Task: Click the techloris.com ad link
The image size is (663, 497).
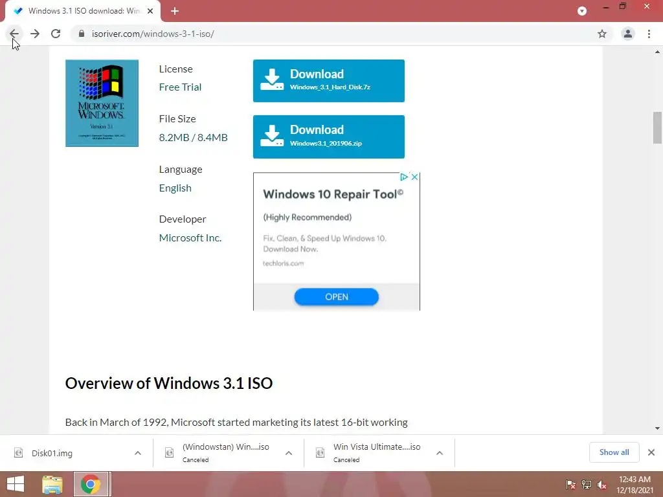Action: [284, 263]
